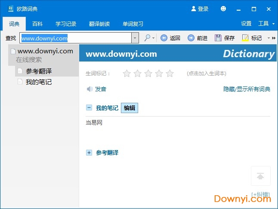Expand the search history dropdown arrow
This screenshot has height=209, width=278.
pos(135,38)
